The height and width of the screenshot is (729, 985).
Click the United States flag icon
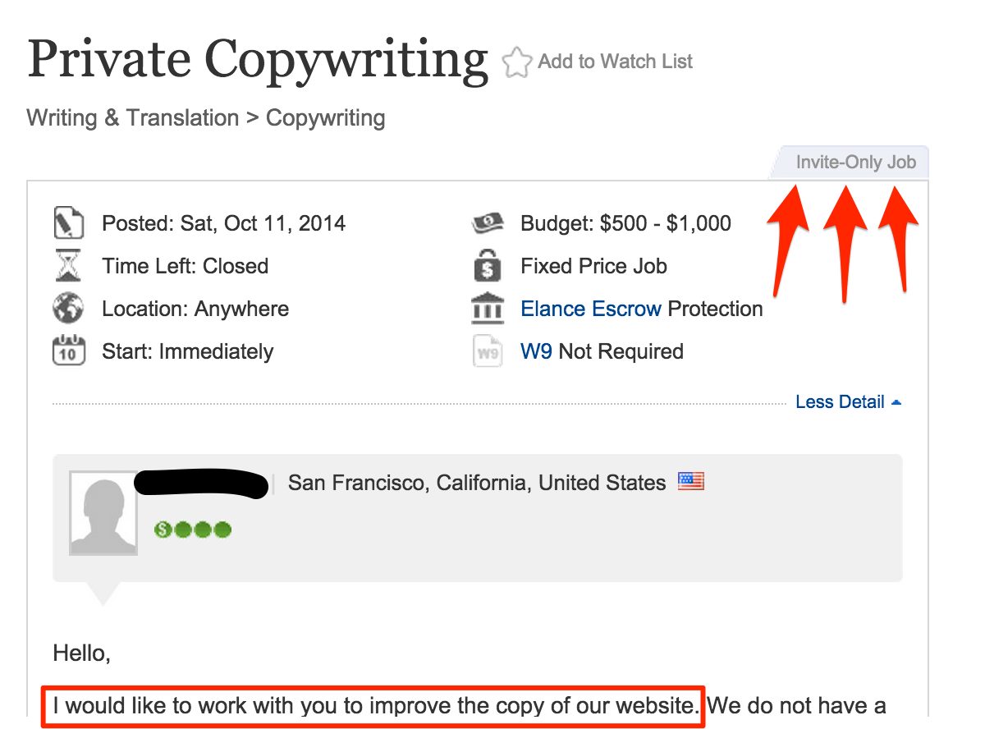(x=691, y=482)
